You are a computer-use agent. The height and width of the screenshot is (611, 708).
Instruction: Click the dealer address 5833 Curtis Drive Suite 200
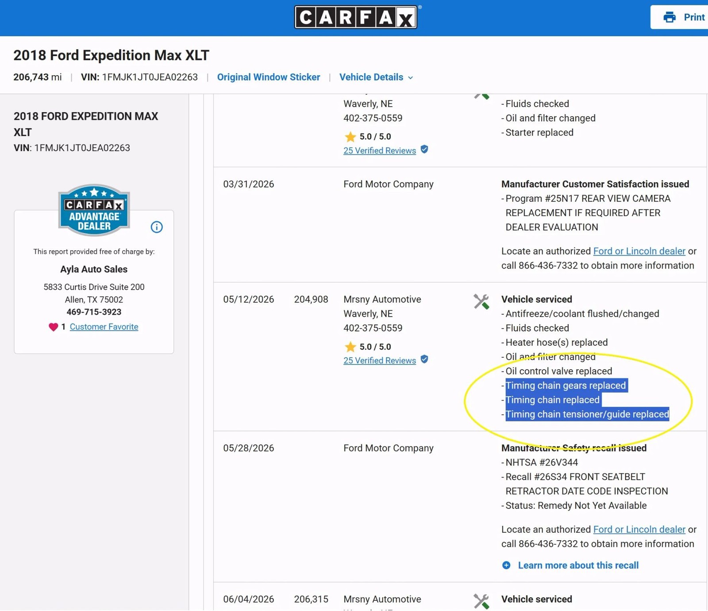click(x=94, y=287)
